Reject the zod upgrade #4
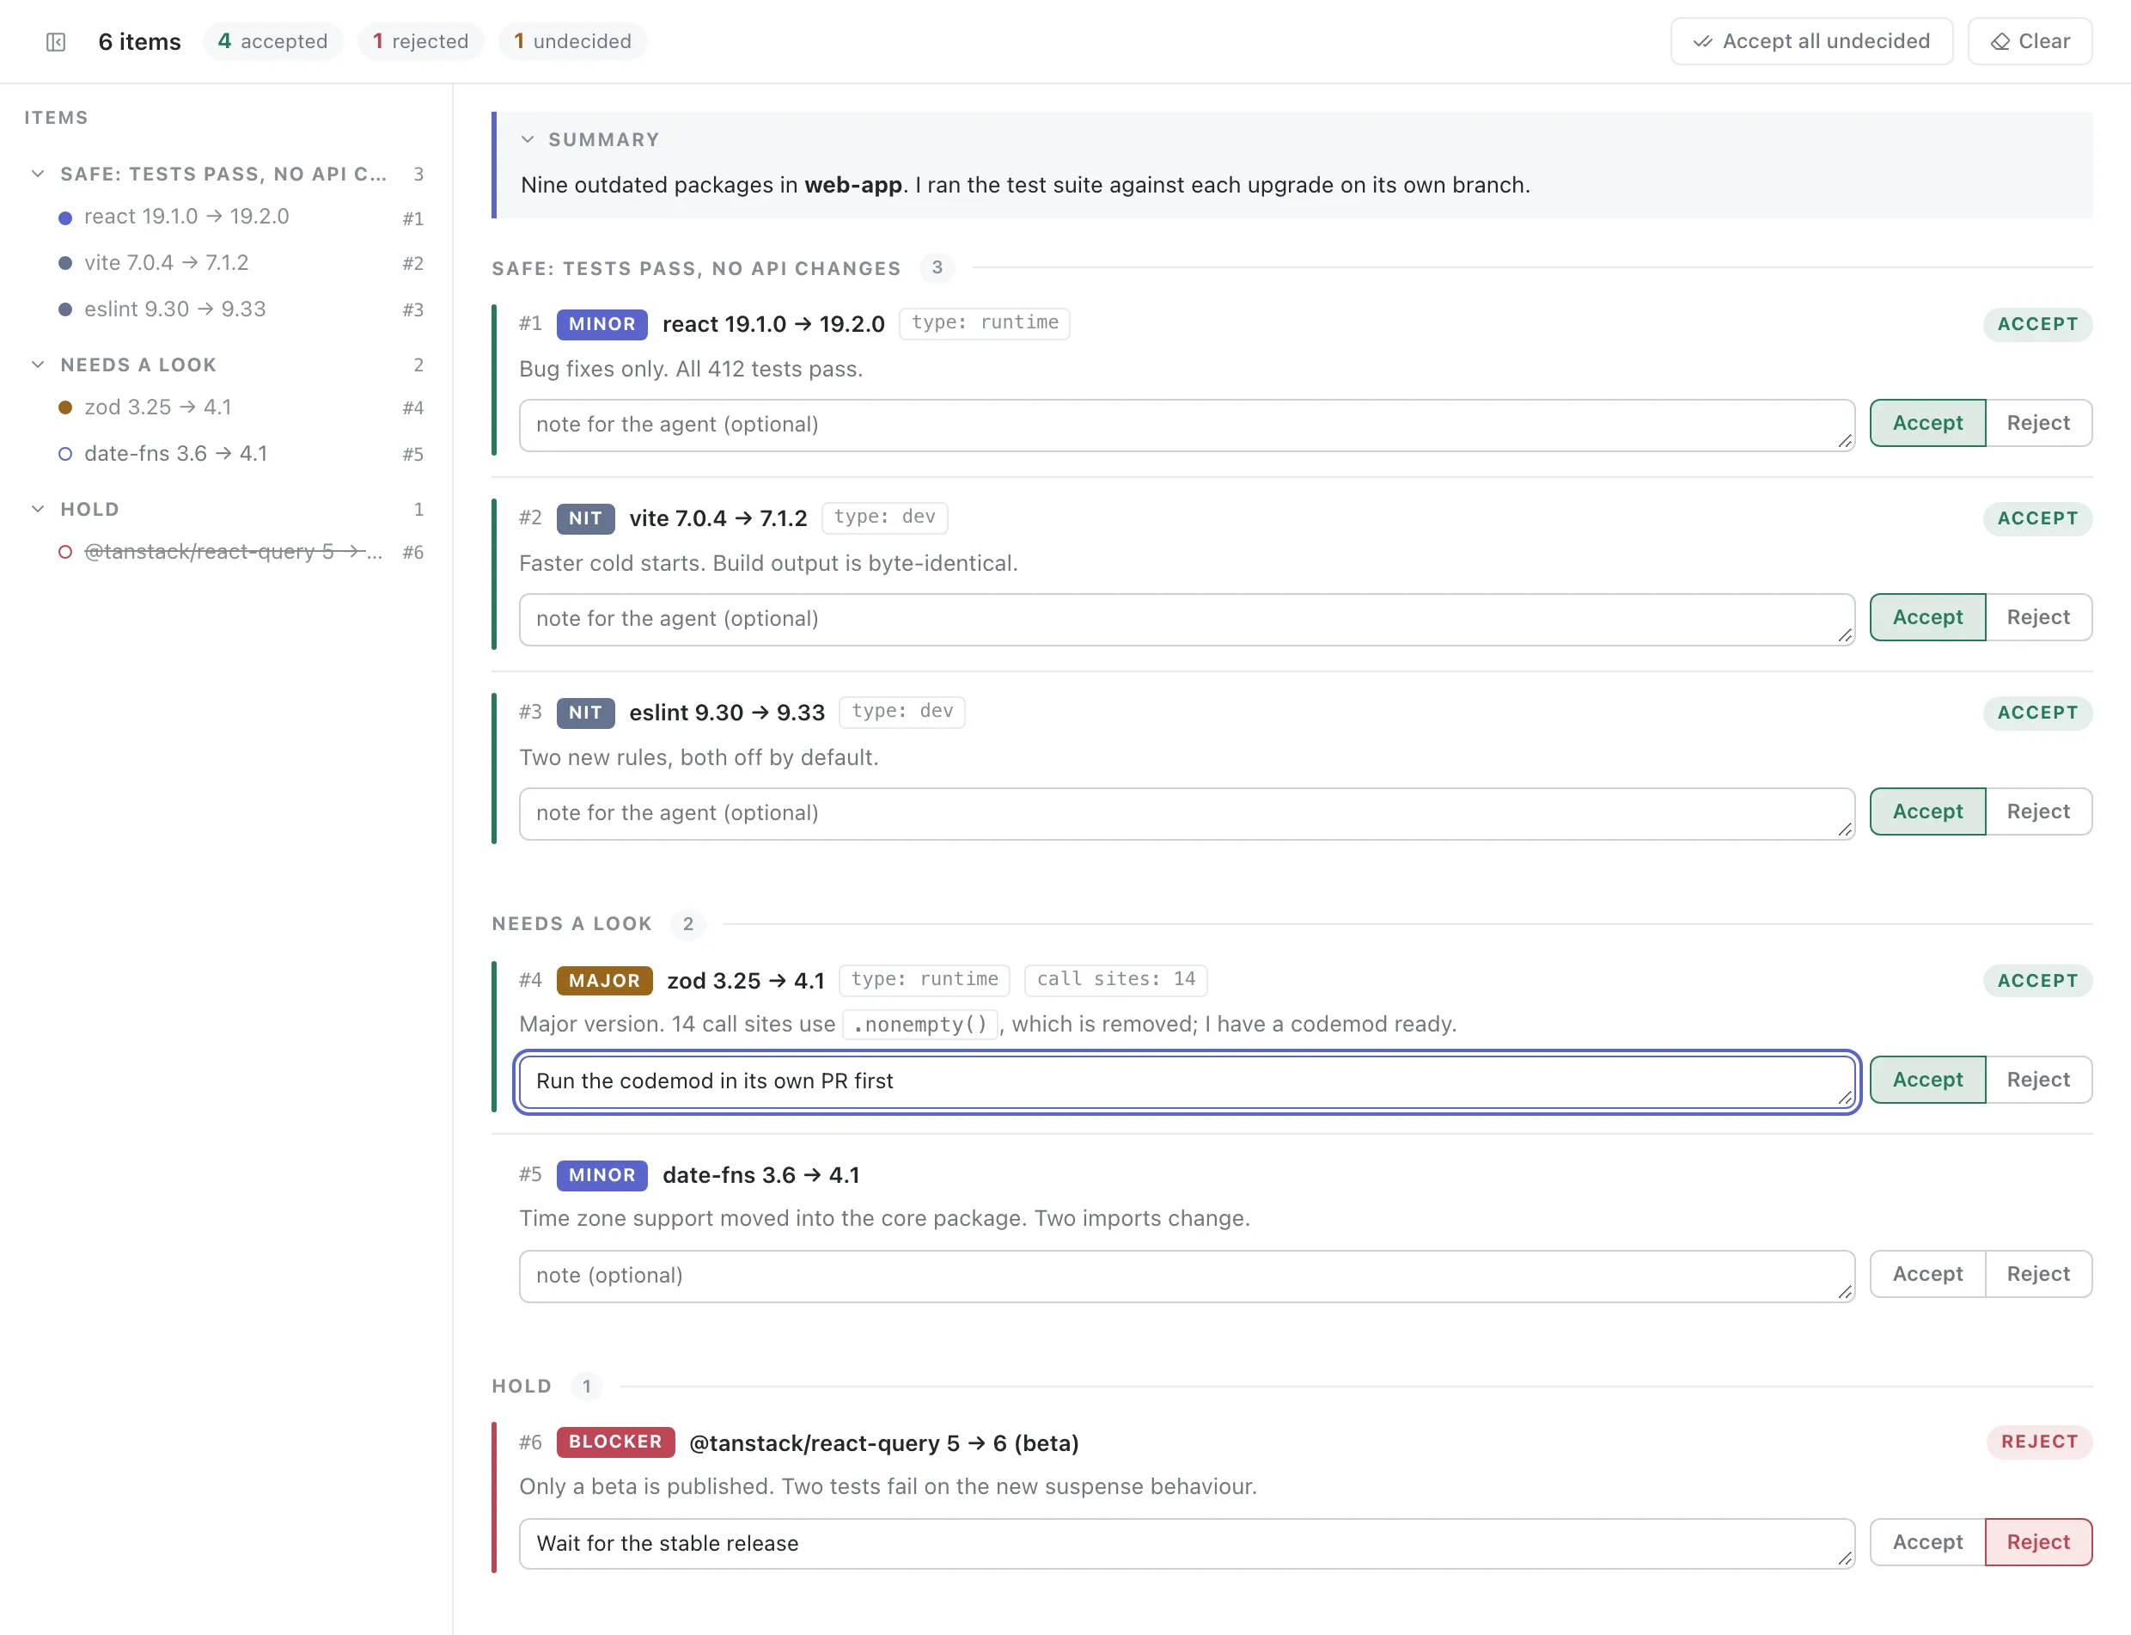Image resolution: width=2131 pixels, height=1635 pixels. click(2037, 1080)
